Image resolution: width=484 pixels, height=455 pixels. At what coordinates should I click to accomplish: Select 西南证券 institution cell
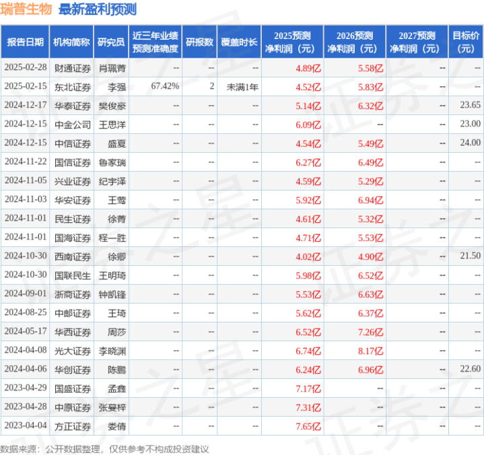73,257
